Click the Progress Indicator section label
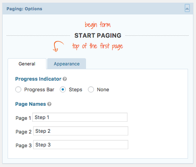Viewport: 196px width, 167px height. (x=38, y=79)
